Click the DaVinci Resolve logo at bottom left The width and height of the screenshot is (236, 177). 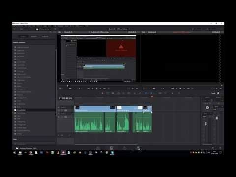pyautogui.click(x=17, y=148)
